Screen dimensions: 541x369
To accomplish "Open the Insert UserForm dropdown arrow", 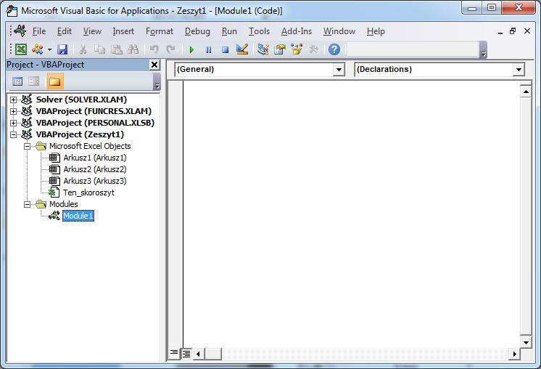I will 50,50.
